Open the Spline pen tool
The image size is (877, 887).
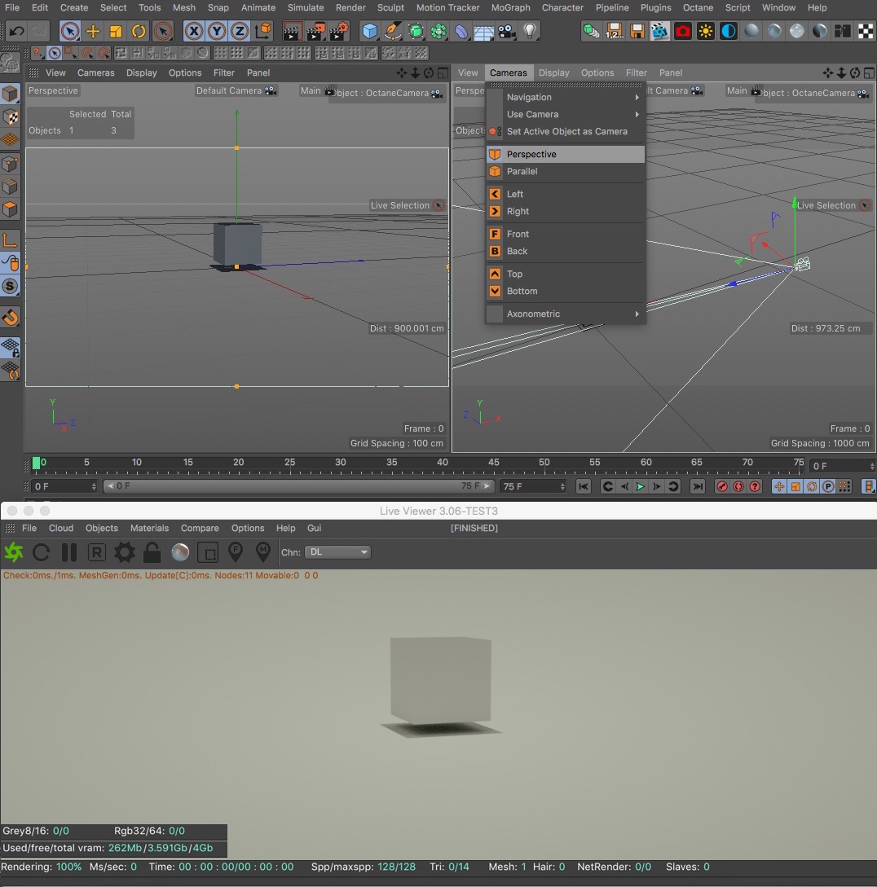[x=393, y=31]
